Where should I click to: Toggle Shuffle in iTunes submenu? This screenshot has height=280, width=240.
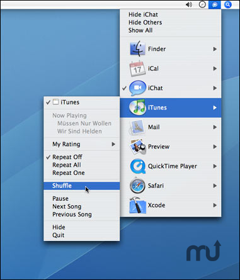pyautogui.click(x=81, y=186)
